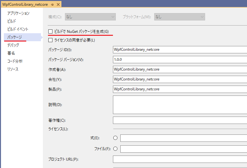Screen dimensions: 247x168
Task: Close the WpfControlLibrary_netcore tab
Action: click(x=58, y=4)
